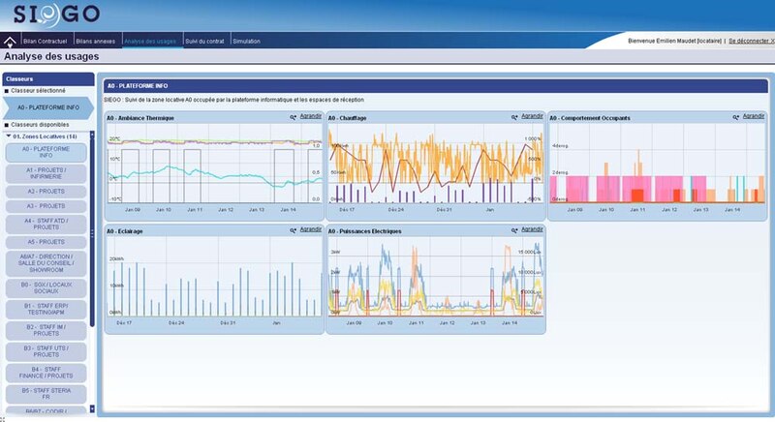Click zoom icon on Chauffage chart

pyautogui.click(x=514, y=117)
